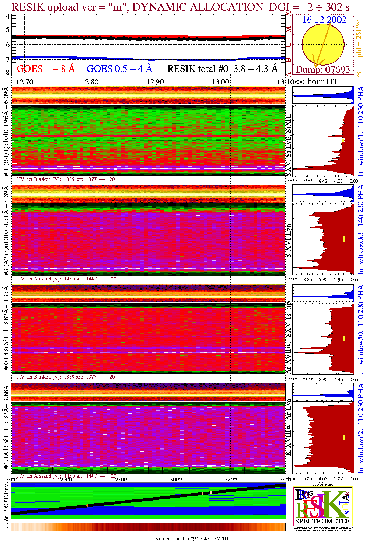Click the Run on Thu Jan 09 footer
This screenshot has width=370, height=544.
pos(191,538)
